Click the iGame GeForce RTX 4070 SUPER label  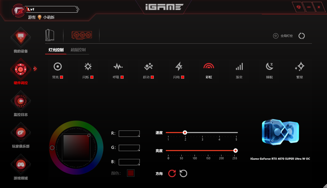coord(280,159)
